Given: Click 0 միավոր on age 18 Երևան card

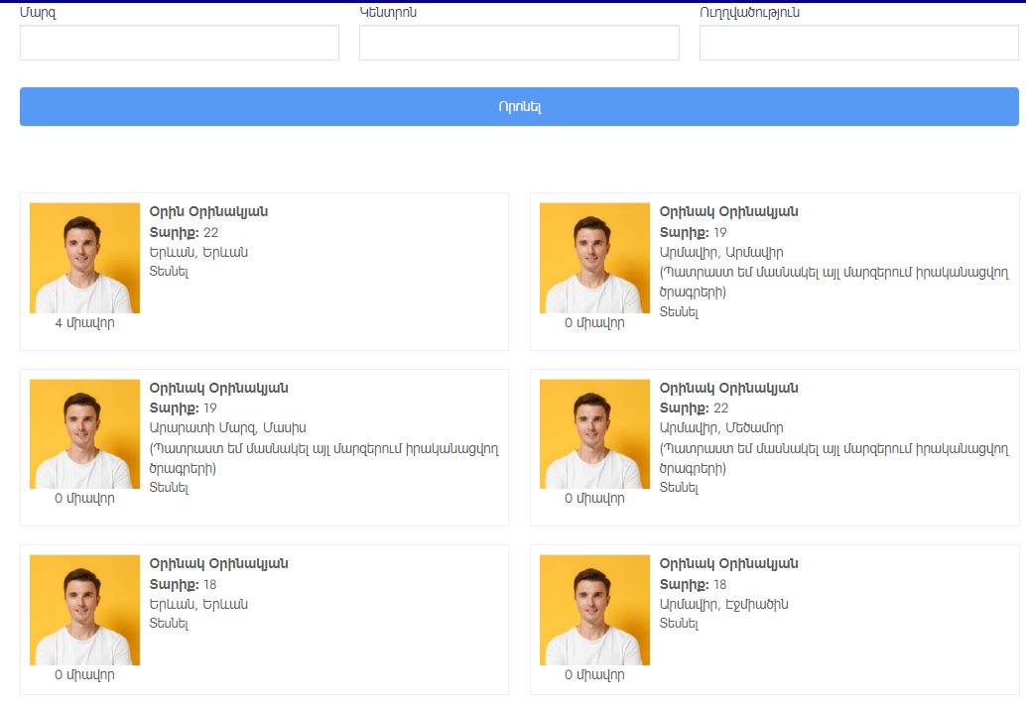Looking at the screenshot, I should point(84,675).
